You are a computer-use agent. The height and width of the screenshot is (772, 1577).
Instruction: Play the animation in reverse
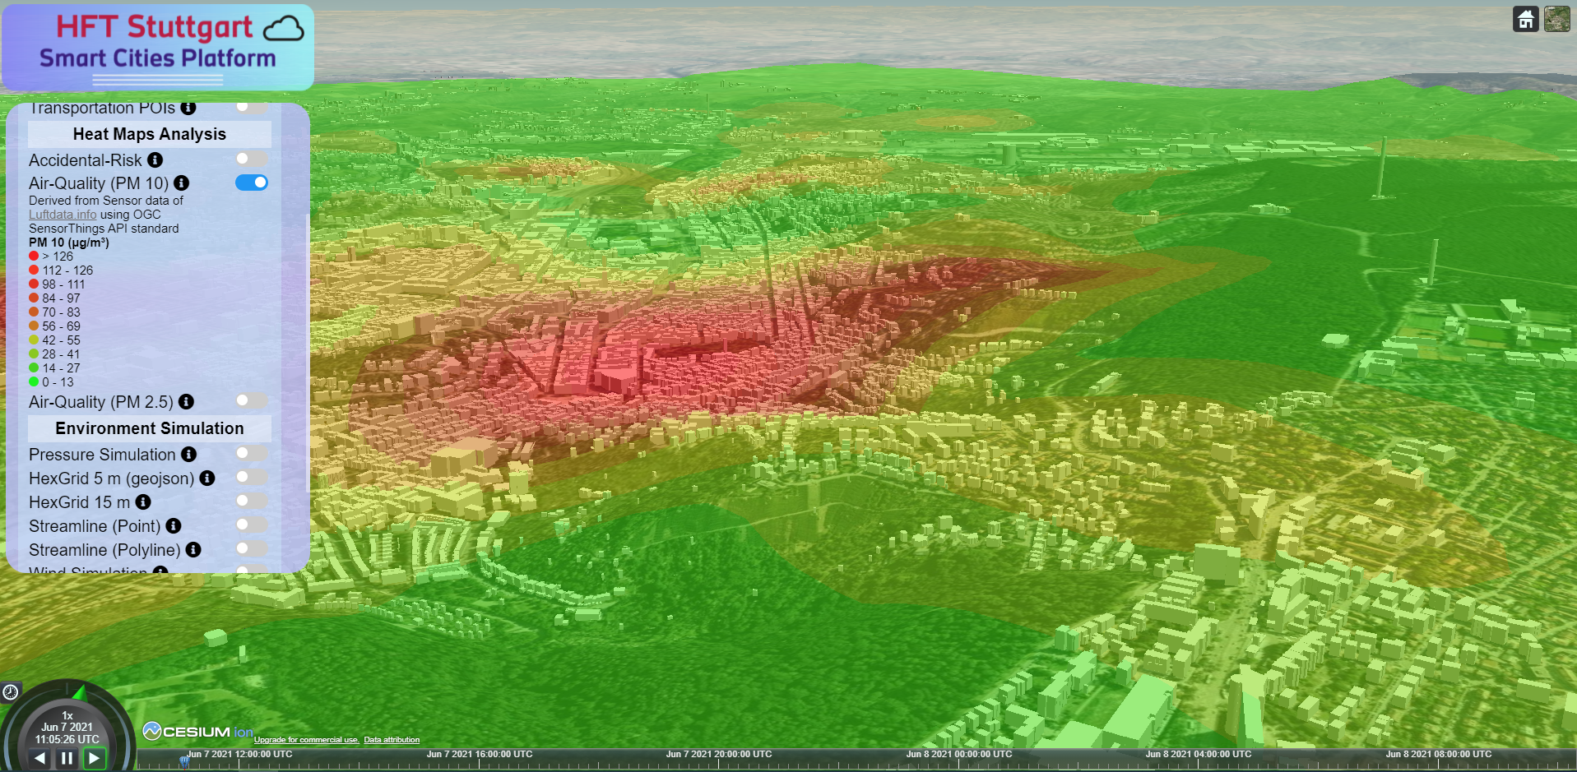coord(39,758)
